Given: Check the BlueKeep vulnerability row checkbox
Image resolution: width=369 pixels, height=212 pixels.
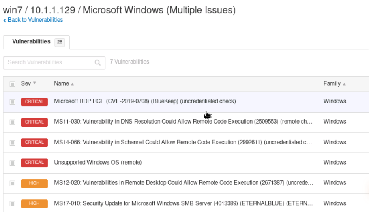Looking at the screenshot, I should (x=13, y=102).
